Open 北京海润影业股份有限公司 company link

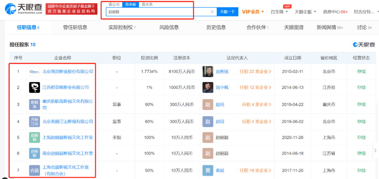coord(68,72)
